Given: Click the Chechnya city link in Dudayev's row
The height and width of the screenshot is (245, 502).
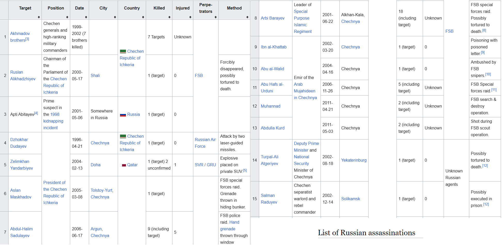Looking at the screenshot, I should point(100,143).
